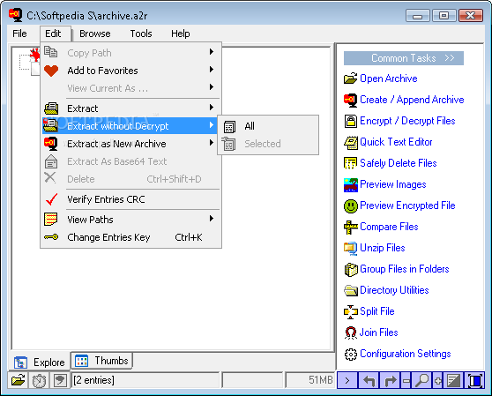Click the smiley Preview Encrypted File icon
Viewport: 492px width, 396px height.
click(x=351, y=205)
